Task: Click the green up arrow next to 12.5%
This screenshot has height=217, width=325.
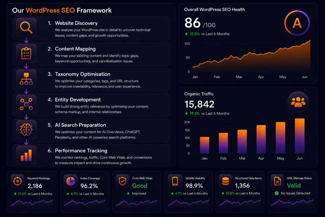Action: (x=186, y=34)
